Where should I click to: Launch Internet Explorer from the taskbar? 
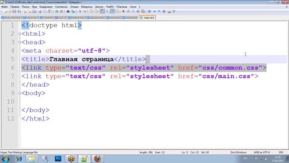[x=19, y=159]
